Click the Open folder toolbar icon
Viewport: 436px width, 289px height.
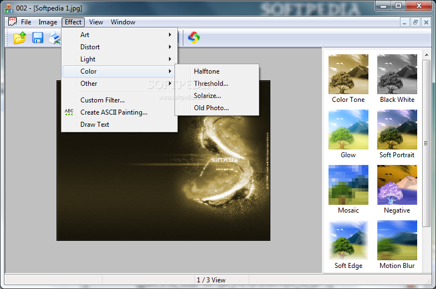[20, 38]
